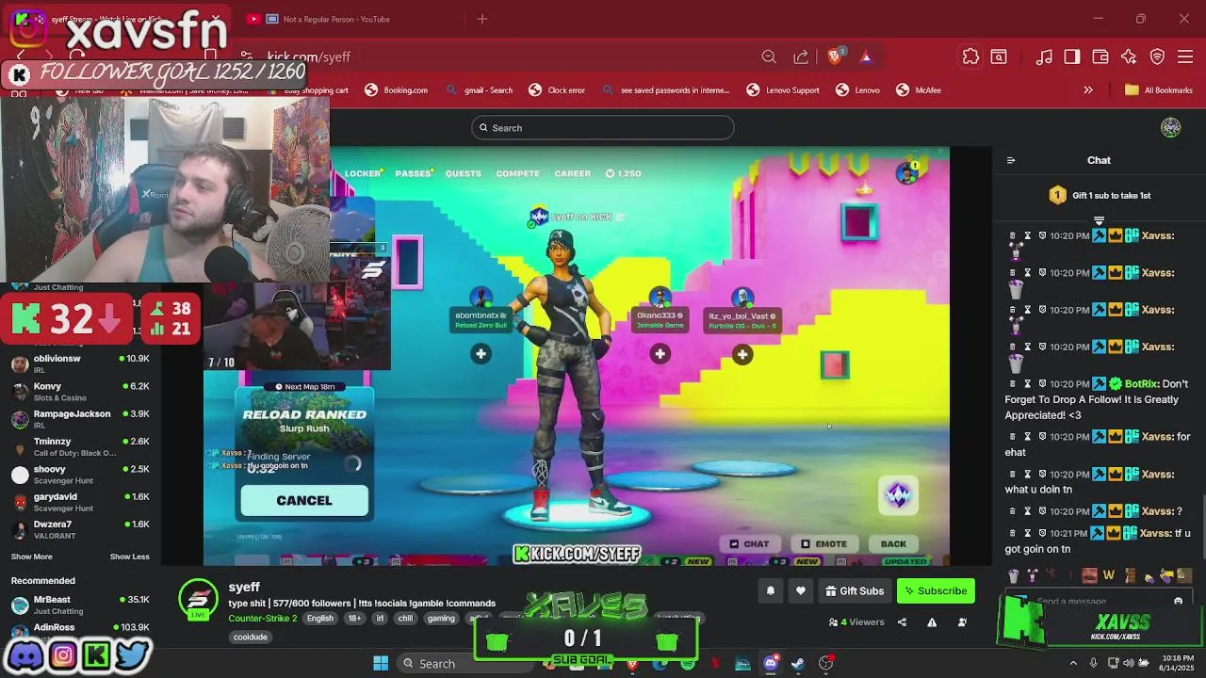Image resolution: width=1206 pixels, height=678 pixels.
Task: Open the Leo AI sparkle icon
Action: pos(1129,57)
